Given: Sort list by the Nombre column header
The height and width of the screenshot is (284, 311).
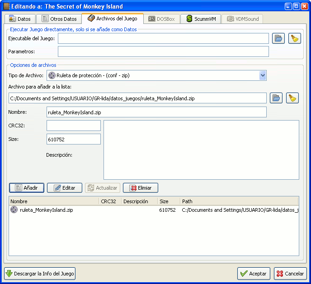Looking at the screenshot, I should [x=53, y=201].
